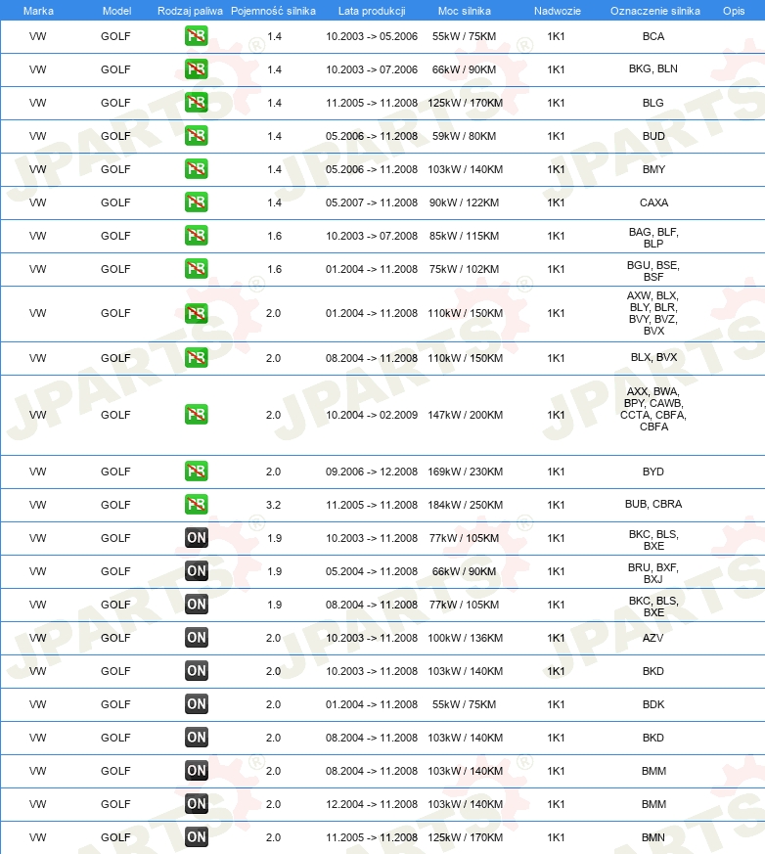The height and width of the screenshot is (854, 765).
Task: Select the PB icon in the 147kW / 200KM row
Action: pyautogui.click(x=196, y=415)
